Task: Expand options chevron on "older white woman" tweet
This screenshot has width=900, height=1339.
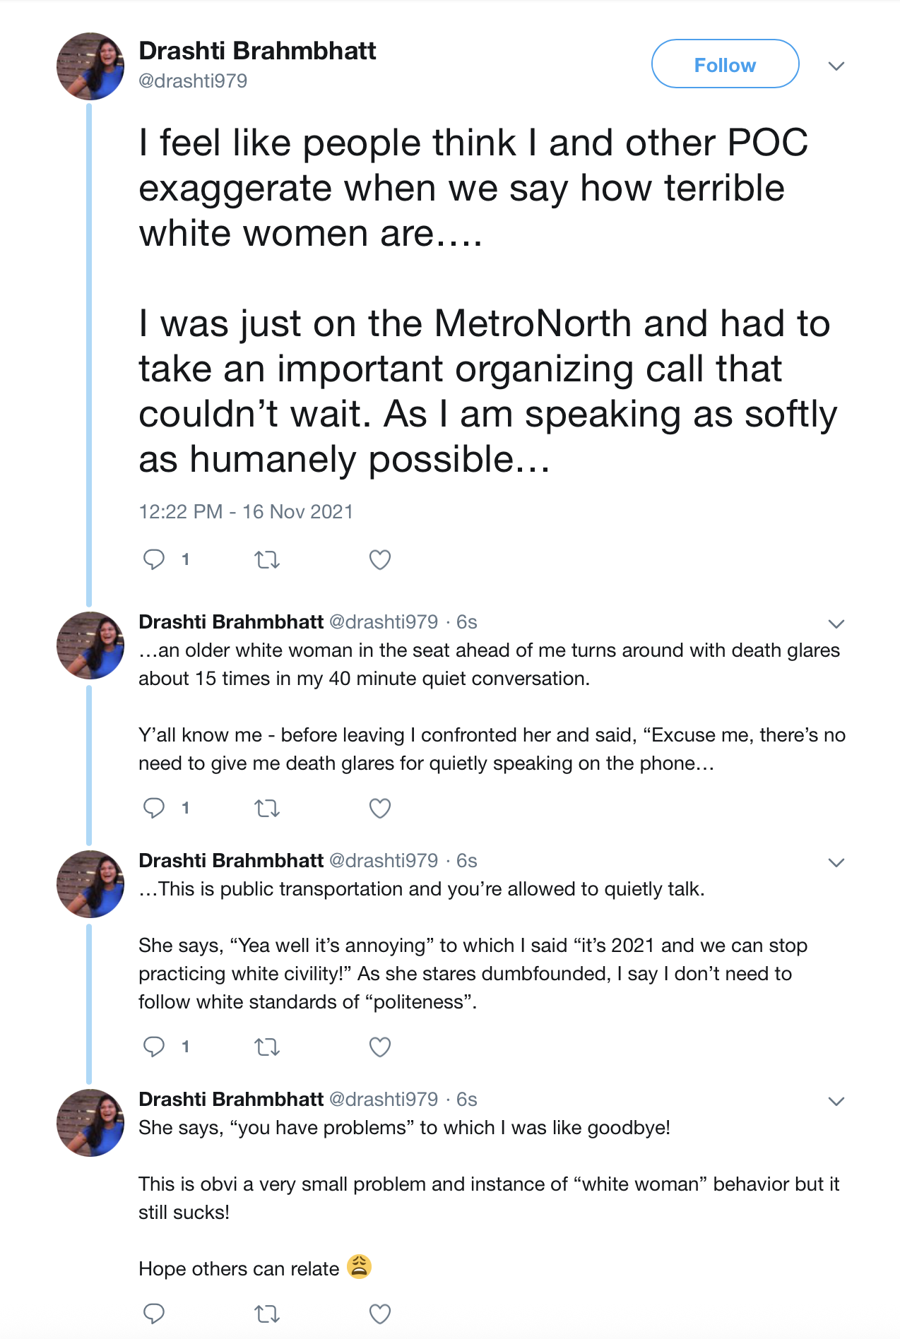Action: 836,624
